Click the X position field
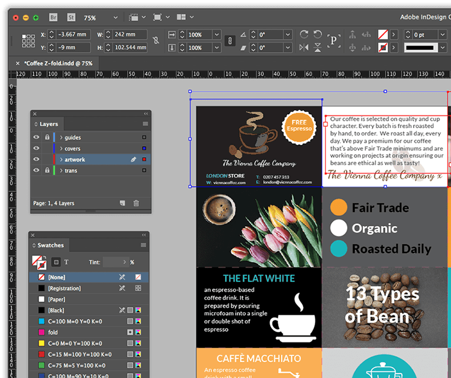 tap(73, 34)
